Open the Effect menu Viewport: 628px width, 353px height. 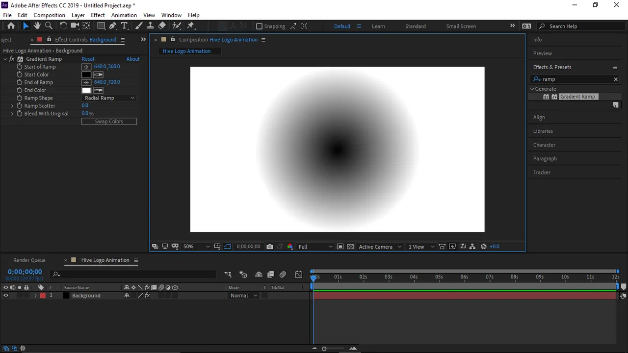pos(98,15)
